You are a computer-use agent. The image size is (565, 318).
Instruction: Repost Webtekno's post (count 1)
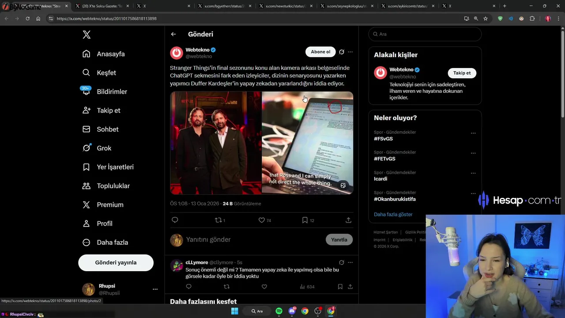click(x=219, y=220)
